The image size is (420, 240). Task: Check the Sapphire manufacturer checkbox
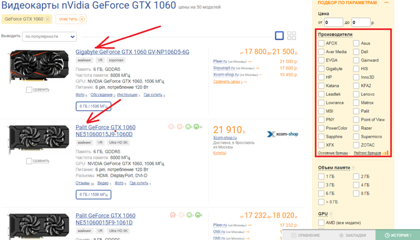pyautogui.click(x=321, y=137)
